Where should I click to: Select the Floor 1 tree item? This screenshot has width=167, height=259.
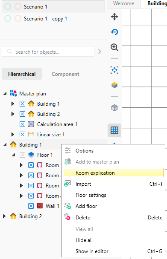pyautogui.click(x=45, y=155)
